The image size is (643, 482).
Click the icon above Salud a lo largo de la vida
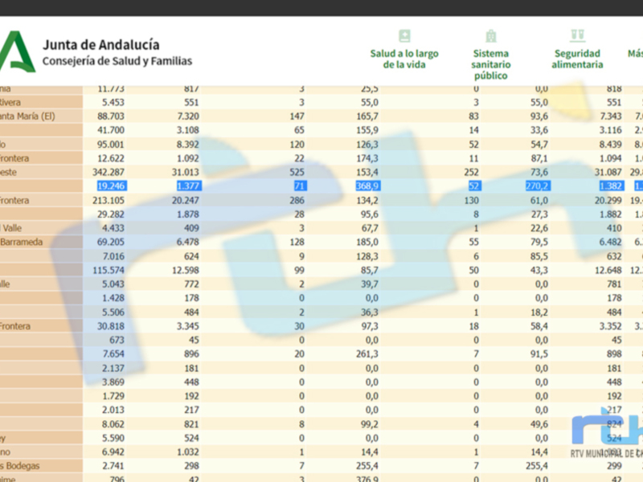(x=404, y=36)
